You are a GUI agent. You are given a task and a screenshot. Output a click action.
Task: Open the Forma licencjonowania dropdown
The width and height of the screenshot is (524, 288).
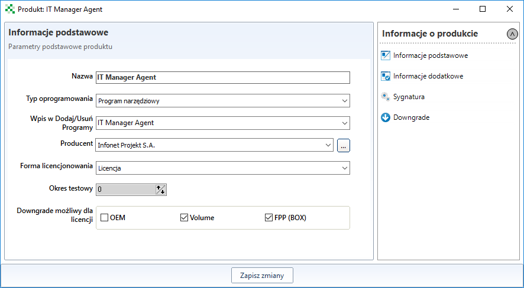pos(345,168)
